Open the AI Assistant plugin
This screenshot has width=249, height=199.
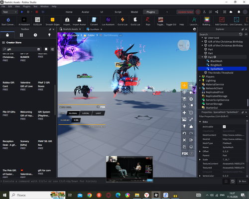(24, 21)
